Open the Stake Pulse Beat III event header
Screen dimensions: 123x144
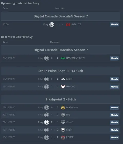[61, 71]
